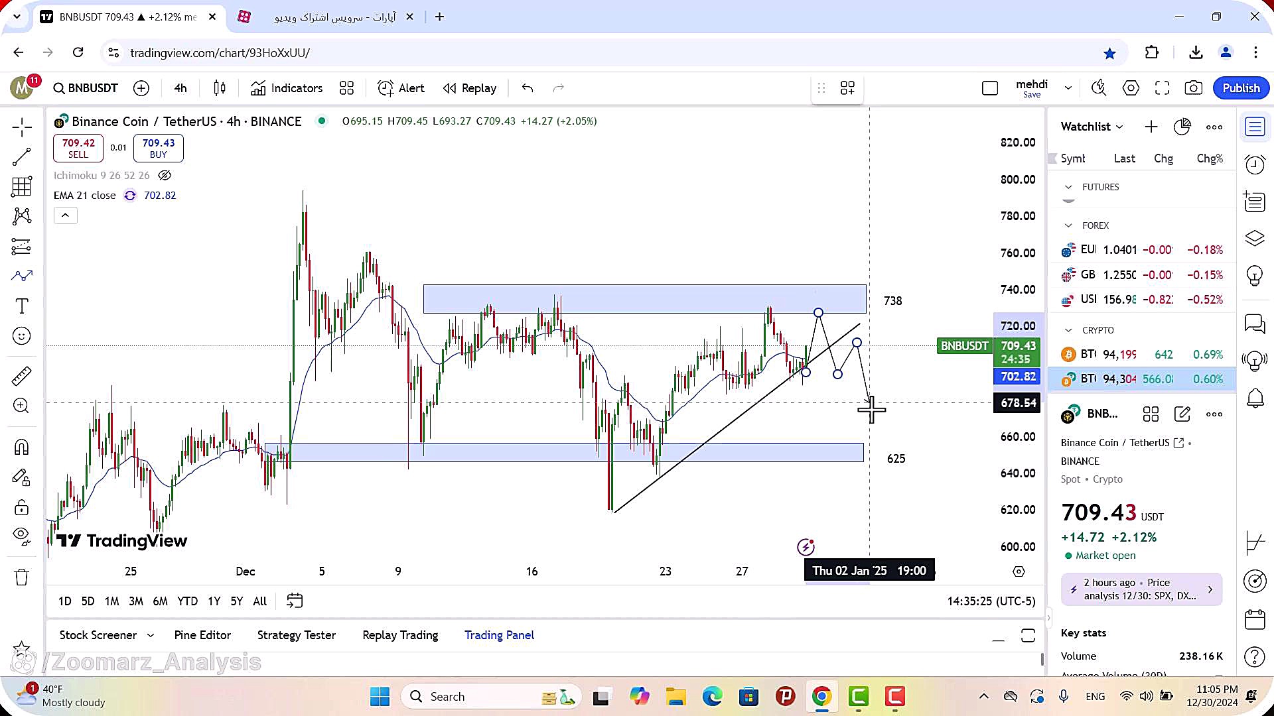Collapse the FUTURES watchlist section
This screenshot has height=716, width=1274.
coord(1068,188)
